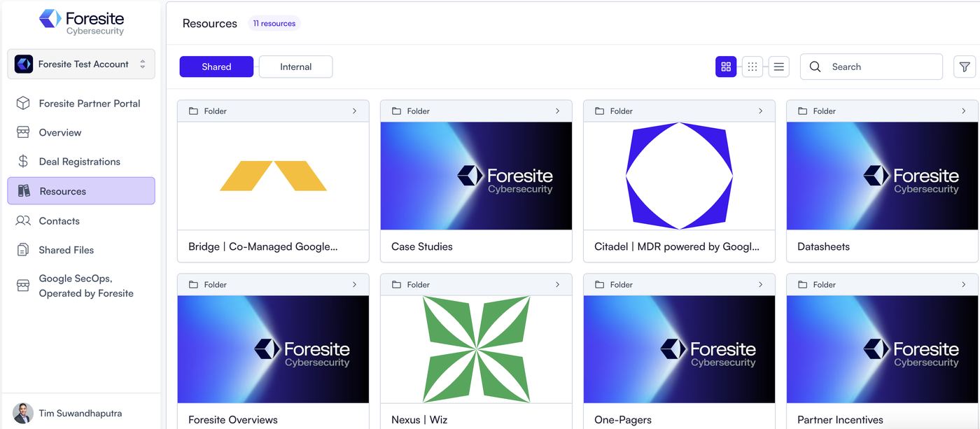Screen dimensions: 980x429
Task: Open Partner Incentives folder title
Action: [x=840, y=420]
